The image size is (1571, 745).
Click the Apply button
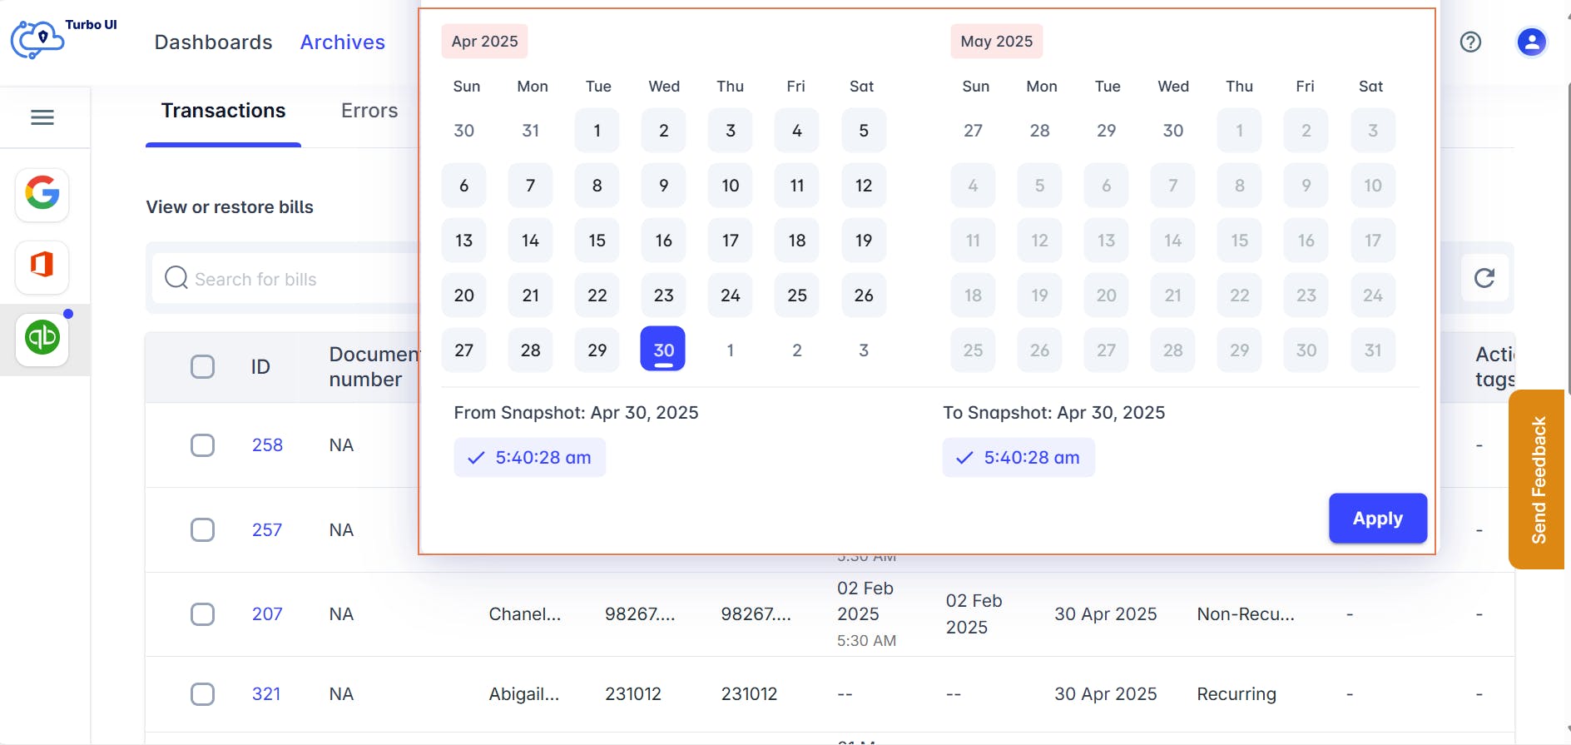pyautogui.click(x=1378, y=519)
